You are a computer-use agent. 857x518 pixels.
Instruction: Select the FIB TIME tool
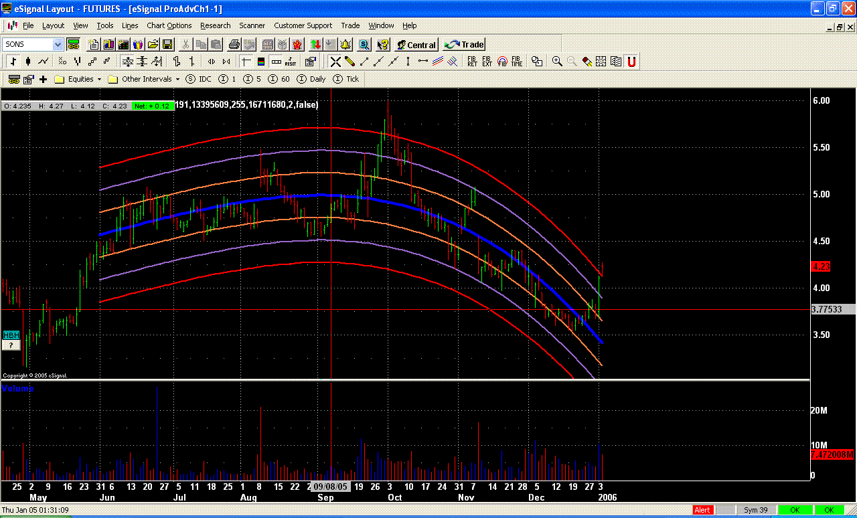(x=517, y=62)
